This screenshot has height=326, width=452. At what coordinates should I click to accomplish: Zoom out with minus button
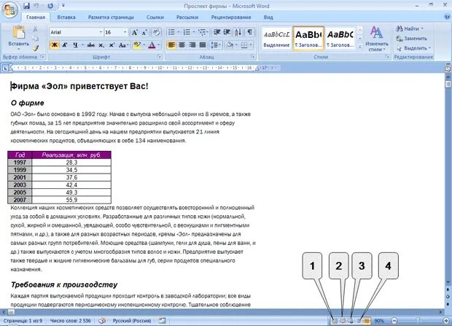[x=394, y=320]
